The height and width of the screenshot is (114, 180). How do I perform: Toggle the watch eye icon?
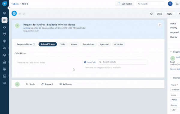click(20, 14)
